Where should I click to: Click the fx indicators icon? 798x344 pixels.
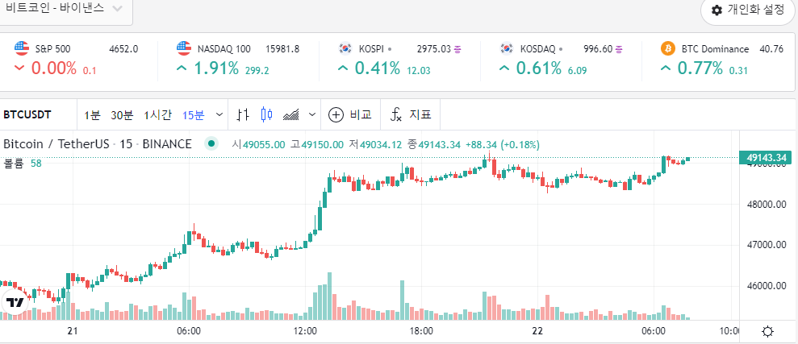click(x=396, y=115)
